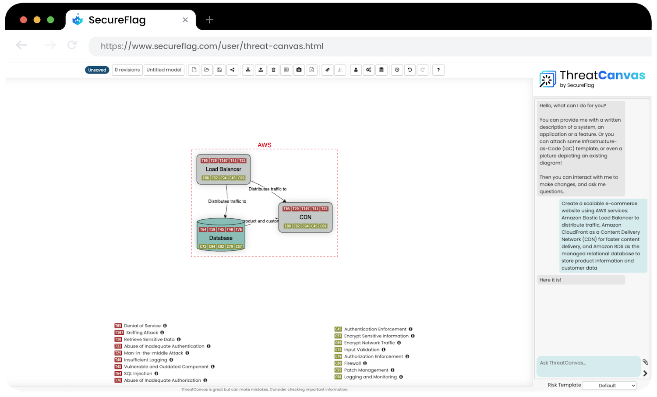Show info for Patch Management control
Screen dimensions: 657x397
click(392, 370)
